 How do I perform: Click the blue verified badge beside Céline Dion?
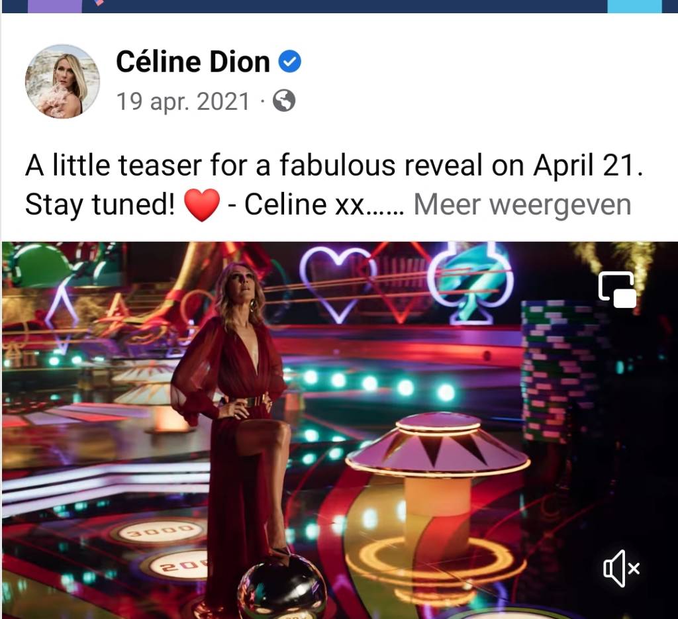289,62
